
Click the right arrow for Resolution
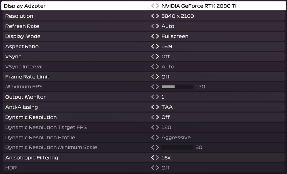[x=157, y=16]
